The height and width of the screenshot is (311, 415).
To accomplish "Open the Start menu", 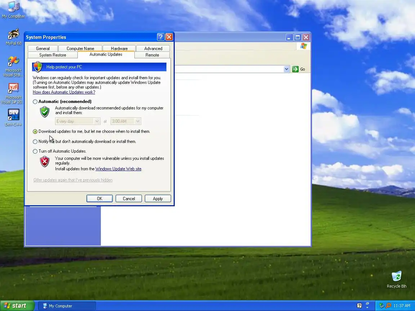I will (17, 306).
